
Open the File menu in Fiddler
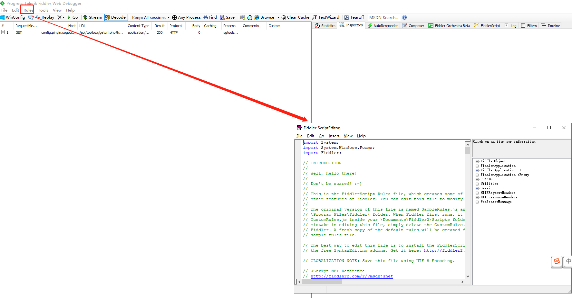(5, 10)
